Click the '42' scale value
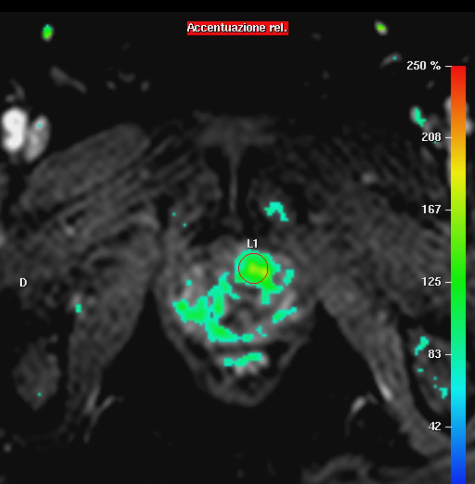 pos(434,426)
